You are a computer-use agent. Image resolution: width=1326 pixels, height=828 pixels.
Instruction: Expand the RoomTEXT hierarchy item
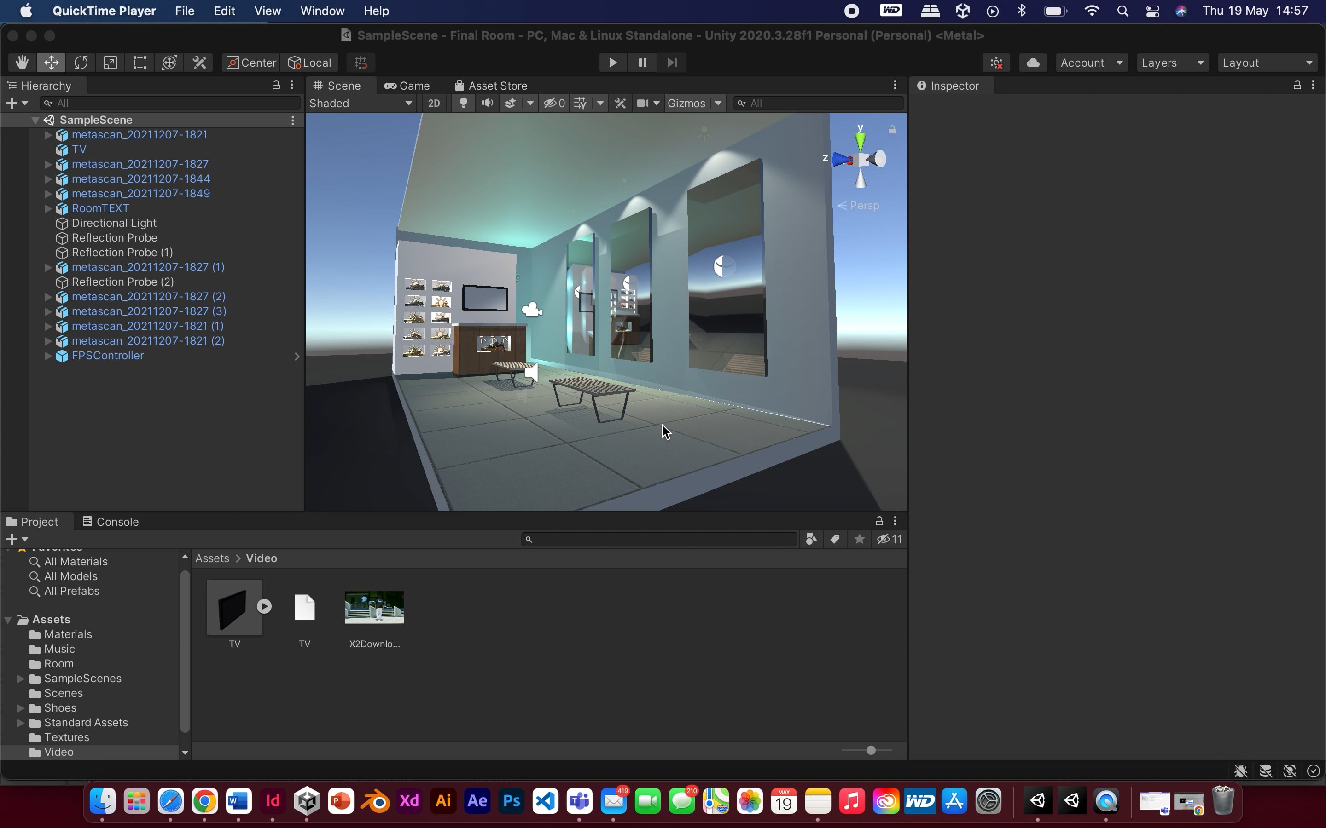[x=48, y=208]
